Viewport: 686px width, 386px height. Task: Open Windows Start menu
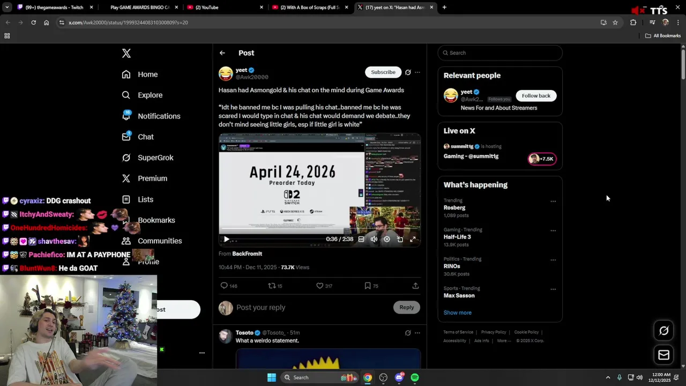[x=272, y=377]
